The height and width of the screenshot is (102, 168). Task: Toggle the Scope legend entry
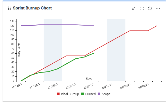point(104,94)
